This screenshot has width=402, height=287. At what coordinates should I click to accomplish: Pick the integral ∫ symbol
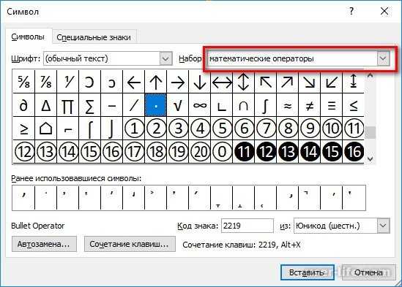pos(266,105)
